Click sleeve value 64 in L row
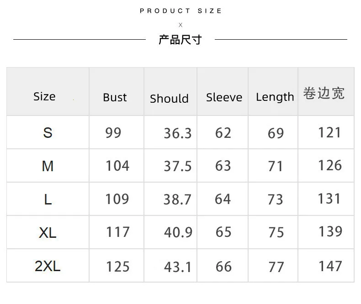The image size is (361, 304). pos(223,199)
